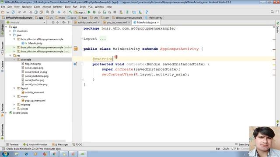The height and width of the screenshot is (157, 280).
Task: Click the Stop square icon in toolbar
Action: [115, 12]
